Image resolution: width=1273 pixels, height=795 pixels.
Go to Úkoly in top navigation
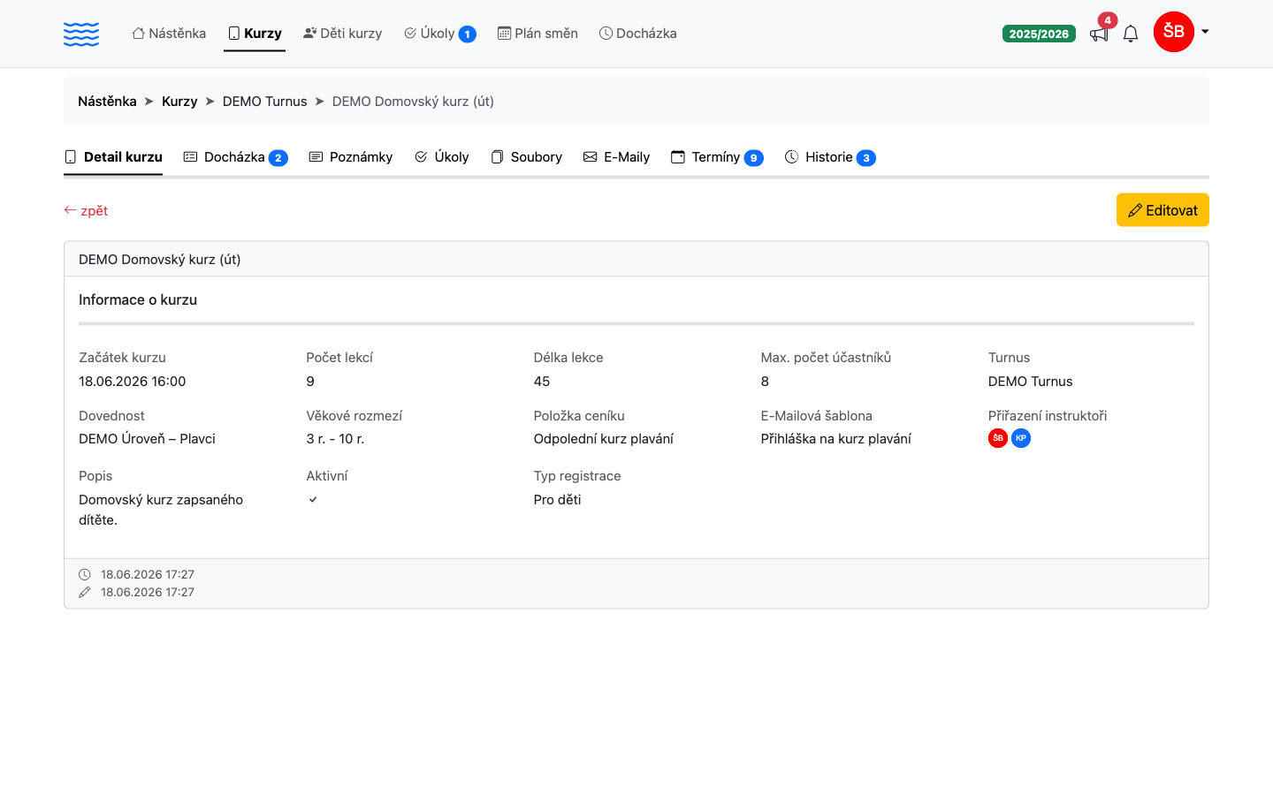tap(440, 34)
